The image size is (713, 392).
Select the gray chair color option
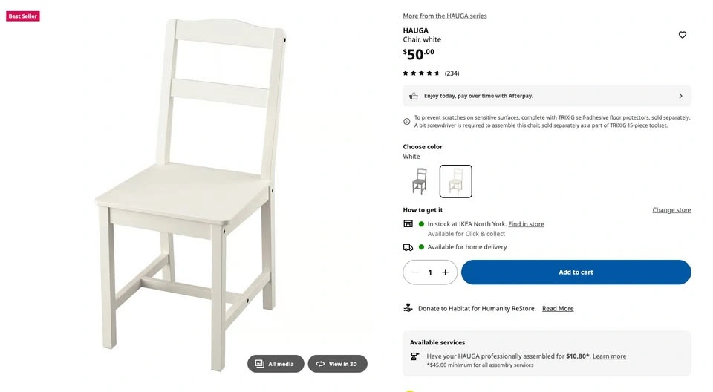(420, 181)
